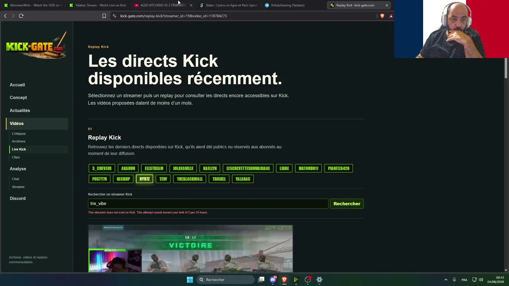The height and width of the screenshot is (286, 509).
Task: Switch to the MonsieurWish VOD tab
Action: coord(33,5)
